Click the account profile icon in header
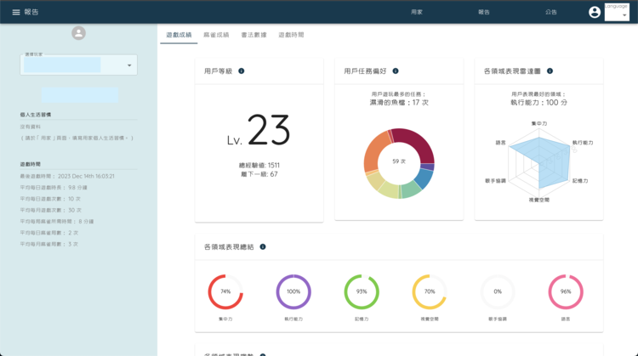 pos(595,12)
